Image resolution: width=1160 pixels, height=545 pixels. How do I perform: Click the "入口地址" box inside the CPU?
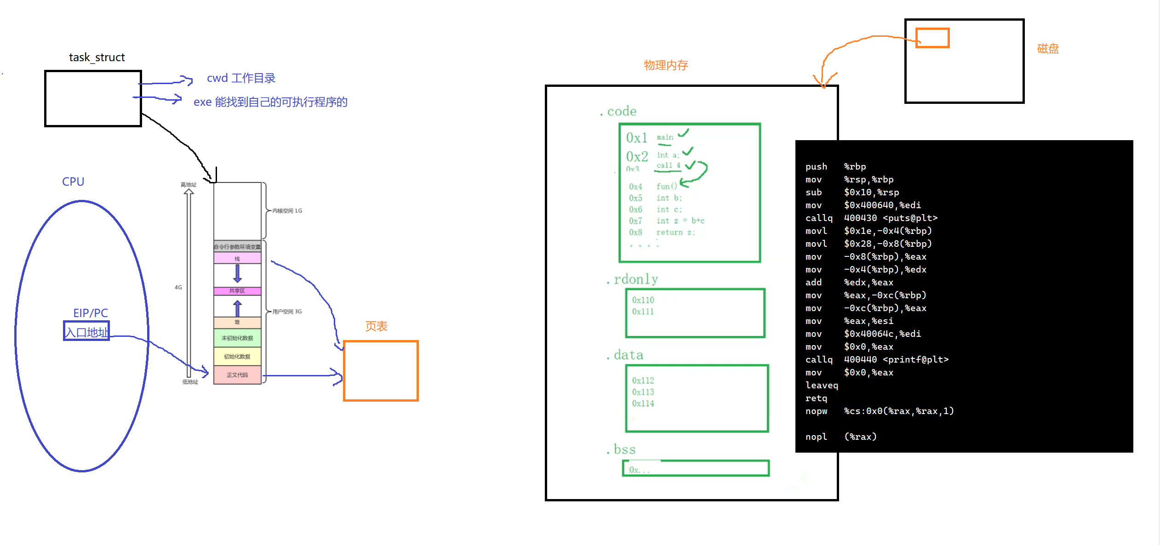click(x=86, y=331)
